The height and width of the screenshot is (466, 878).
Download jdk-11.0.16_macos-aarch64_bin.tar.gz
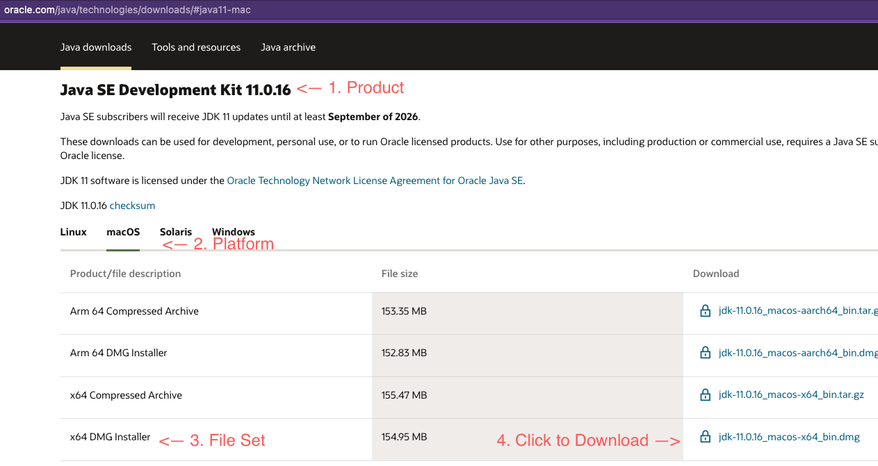[798, 311]
